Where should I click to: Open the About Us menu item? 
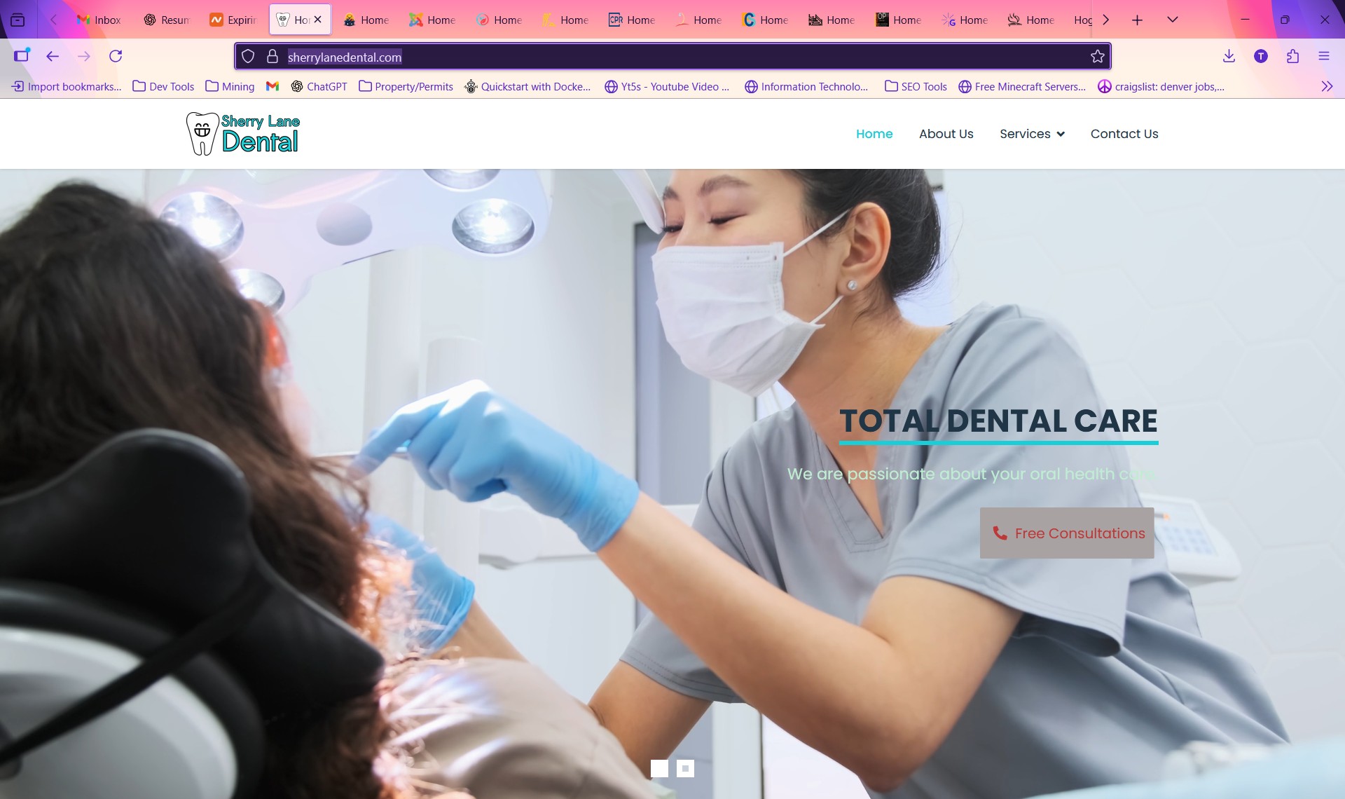click(946, 134)
